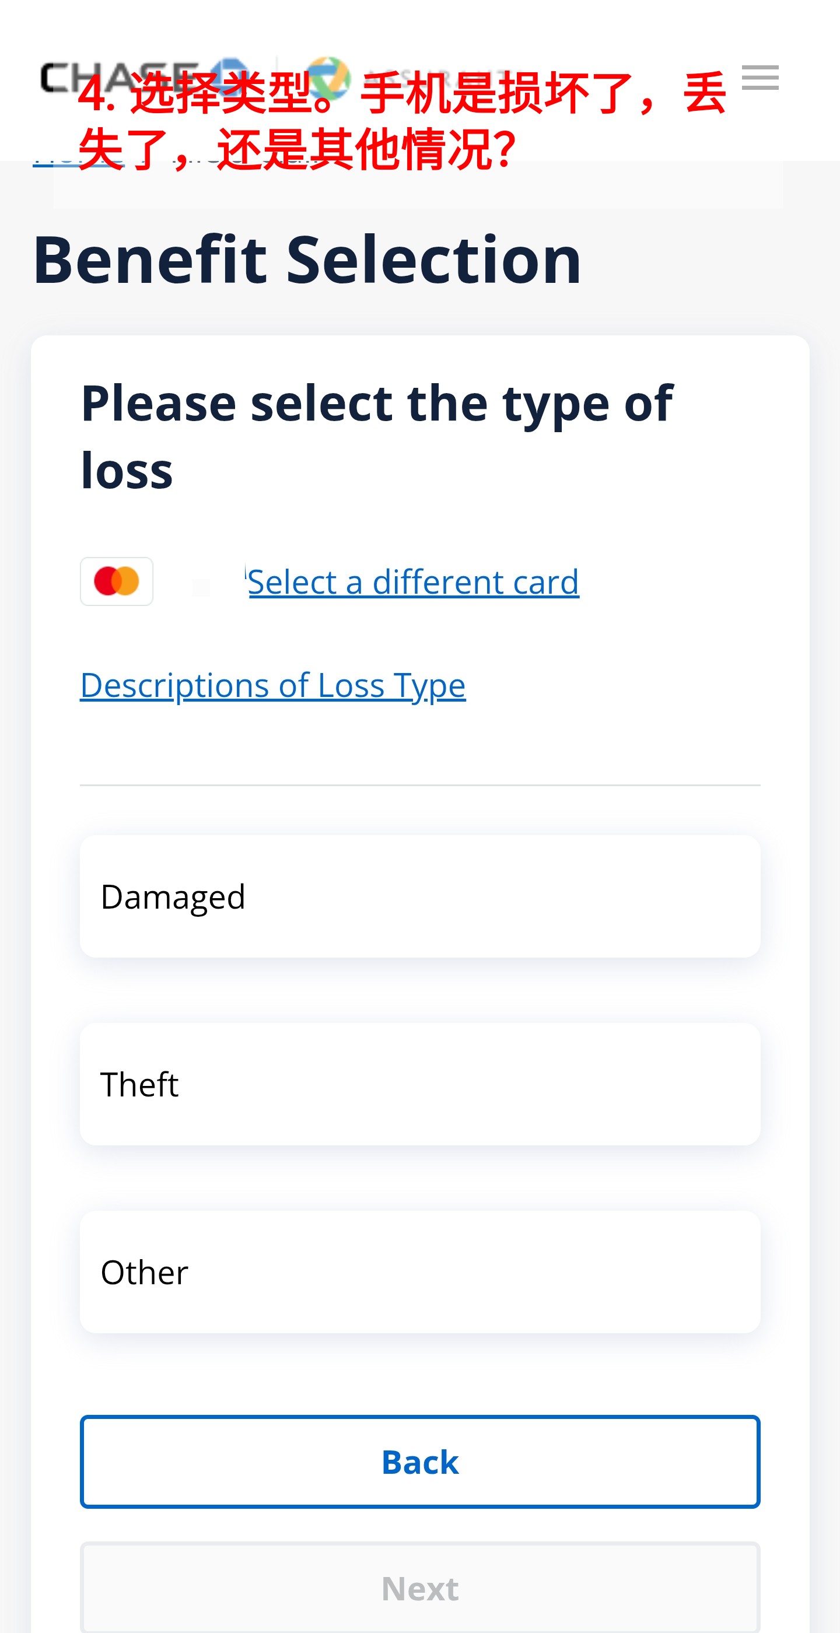Screen dimensions: 840x1633
Task: Click Select a different card link
Action: [x=413, y=582]
